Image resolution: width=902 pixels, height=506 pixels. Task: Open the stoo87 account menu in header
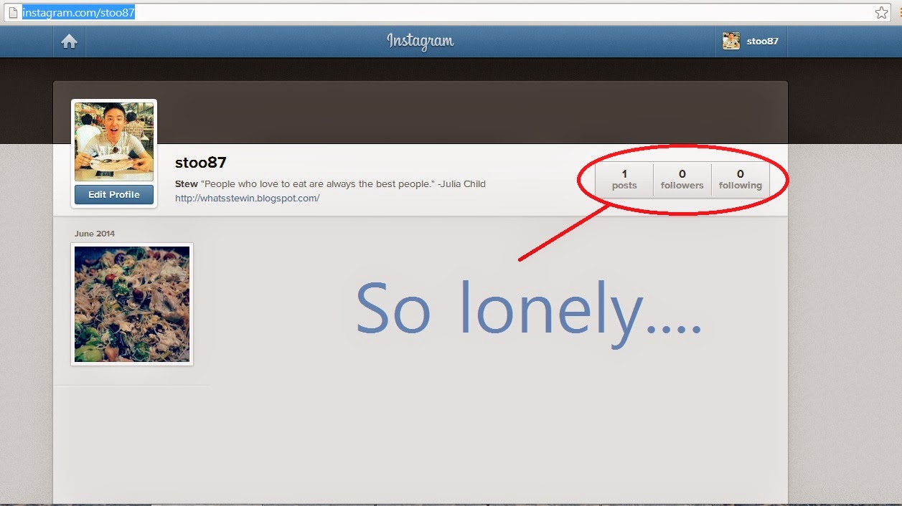pyautogui.click(x=751, y=42)
